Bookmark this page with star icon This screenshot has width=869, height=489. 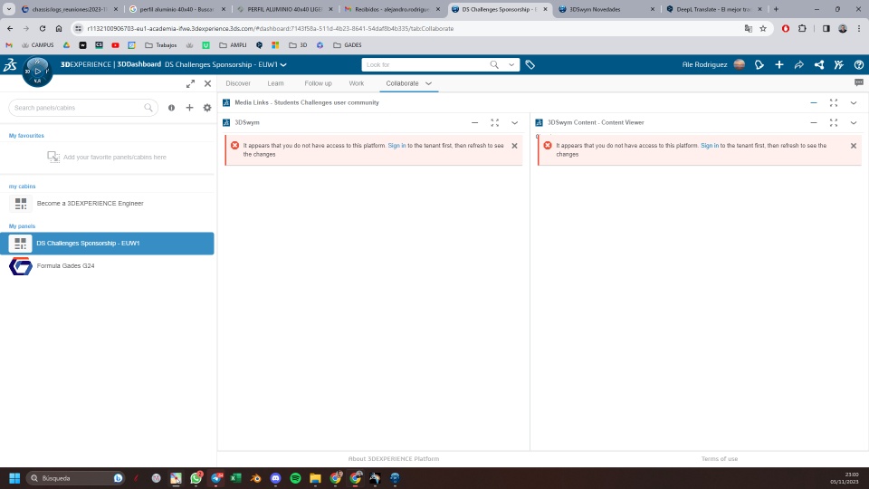(x=763, y=28)
